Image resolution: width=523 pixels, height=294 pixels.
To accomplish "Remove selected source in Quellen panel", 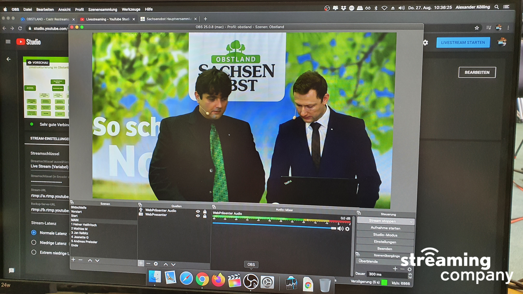I will 148,263.
